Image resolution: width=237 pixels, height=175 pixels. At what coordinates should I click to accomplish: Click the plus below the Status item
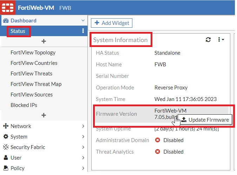click(44, 41)
